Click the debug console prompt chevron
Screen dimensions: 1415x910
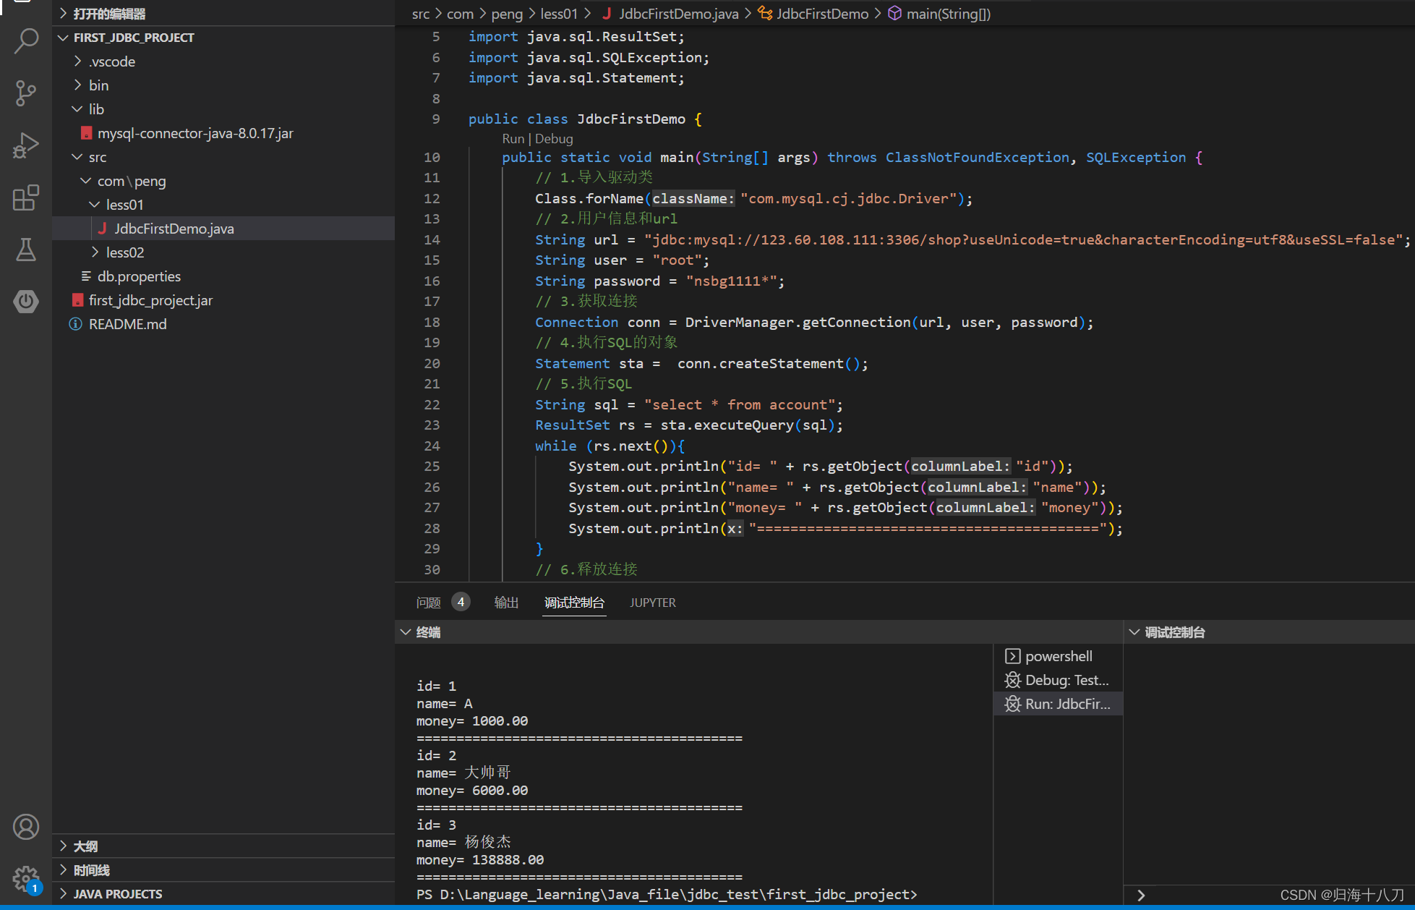pyautogui.click(x=1141, y=895)
